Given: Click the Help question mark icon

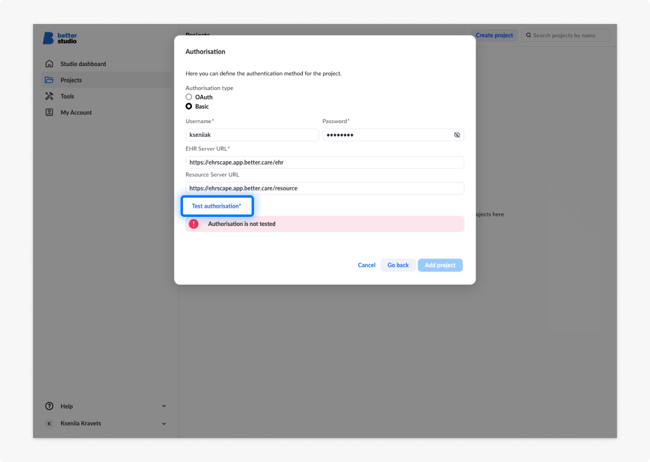Looking at the screenshot, I should (49, 406).
